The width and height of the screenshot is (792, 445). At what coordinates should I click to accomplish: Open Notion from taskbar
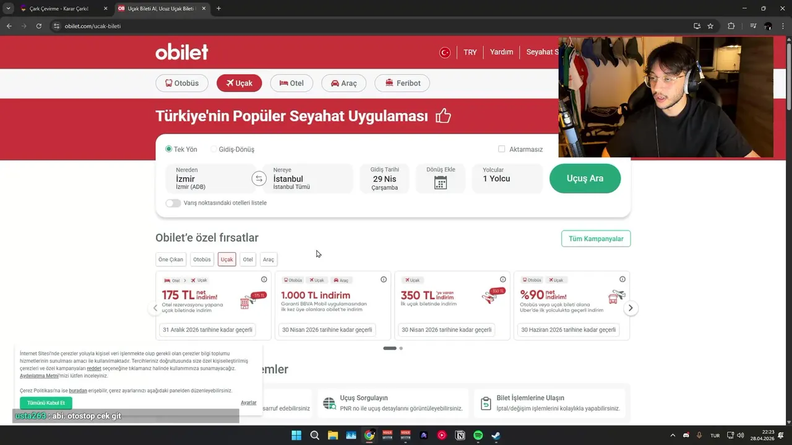click(460, 435)
